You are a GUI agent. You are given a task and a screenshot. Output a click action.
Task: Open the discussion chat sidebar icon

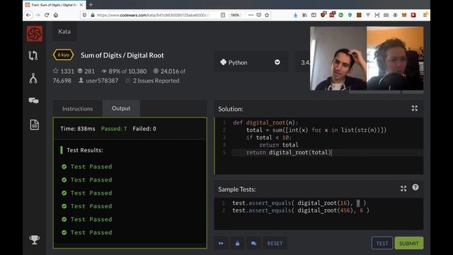33,101
